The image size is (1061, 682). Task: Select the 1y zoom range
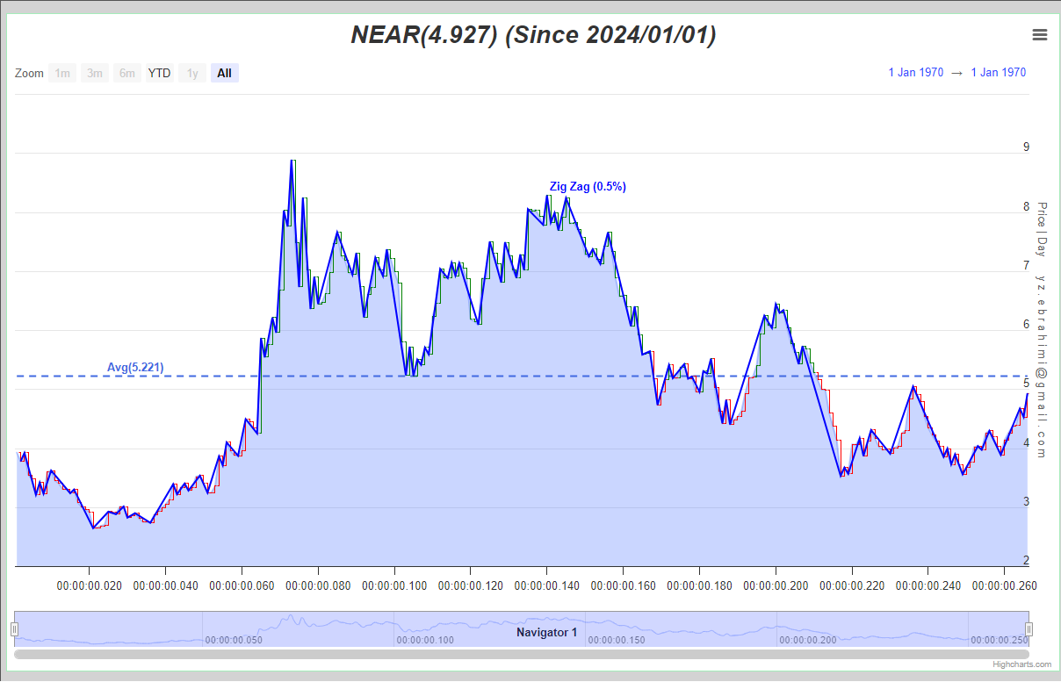click(x=192, y=73)
